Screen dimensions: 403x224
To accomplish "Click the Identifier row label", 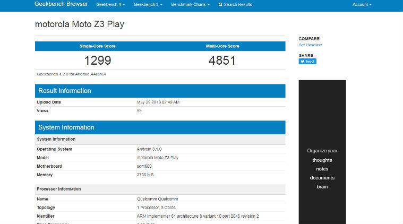I will point(46,216).
